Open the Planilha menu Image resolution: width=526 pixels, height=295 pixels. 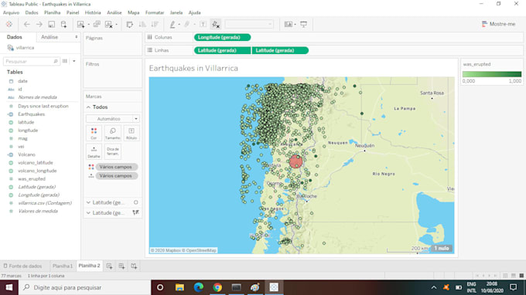pyautogui.click(x=53, y=12)
